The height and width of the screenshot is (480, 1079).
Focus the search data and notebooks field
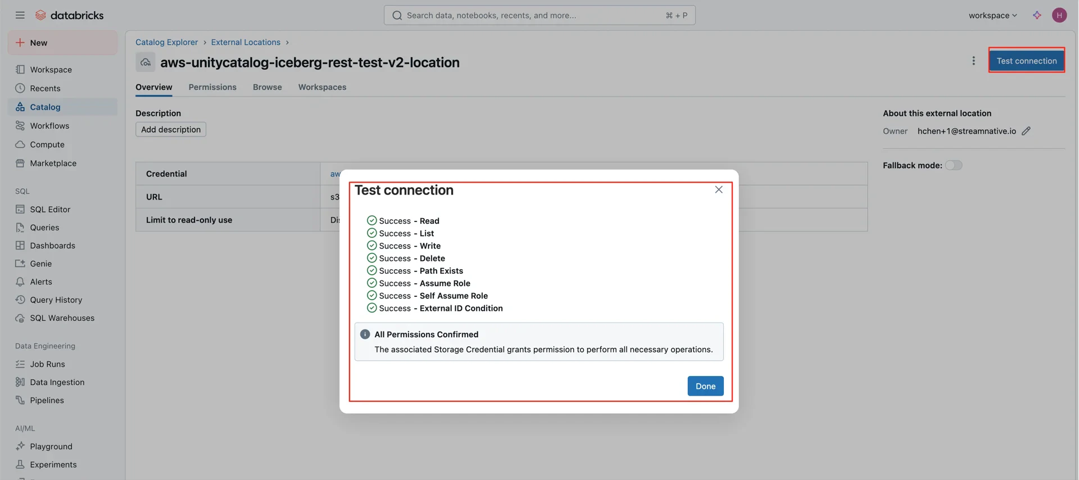click(x=539, y=15)
